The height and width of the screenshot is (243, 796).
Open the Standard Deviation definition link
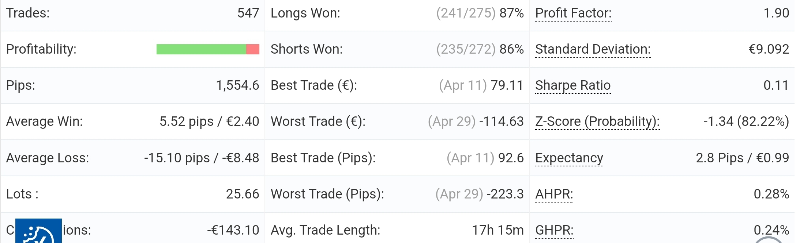(593, 49)
